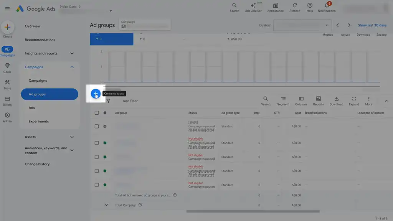Expand the table to full screen
The height and width of the screenshot is (221, 393).
354,101
